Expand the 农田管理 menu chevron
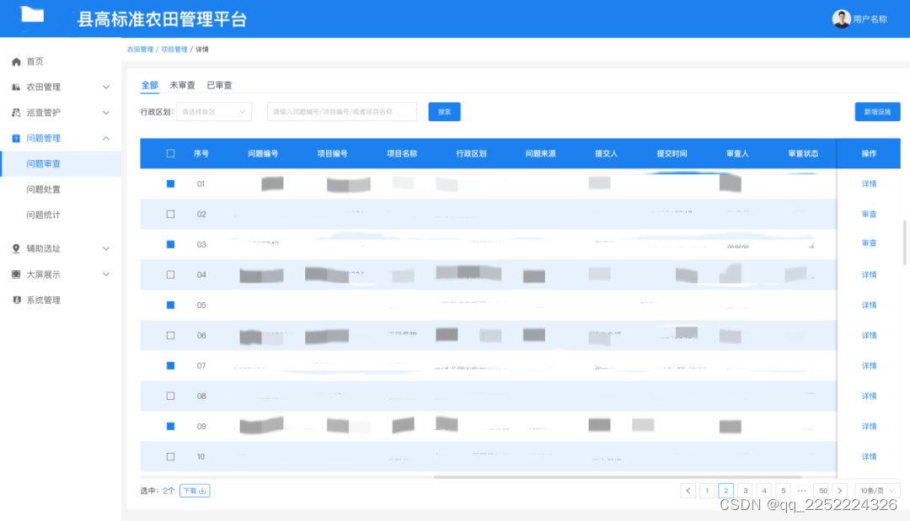This screenshot has height=521, width=910. point(106,87)
